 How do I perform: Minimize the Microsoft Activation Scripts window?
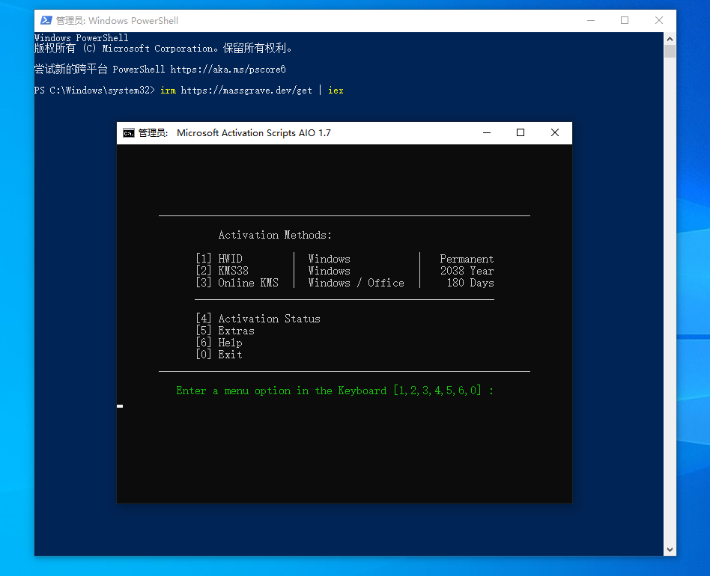click(x=487, y=133)
